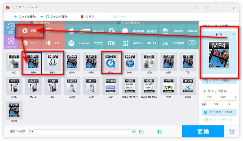Select the MP4 format icon

click(x=33, y=62)
